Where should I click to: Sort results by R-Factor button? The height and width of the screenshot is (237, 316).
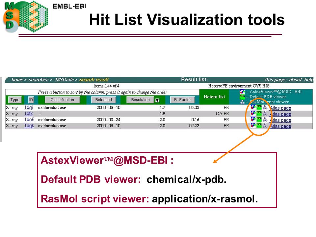tap(182, 100)
